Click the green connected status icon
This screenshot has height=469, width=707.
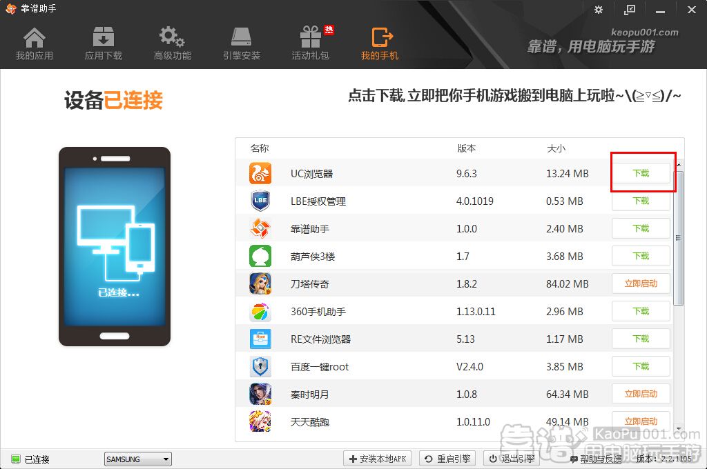(x=16, y=459)
